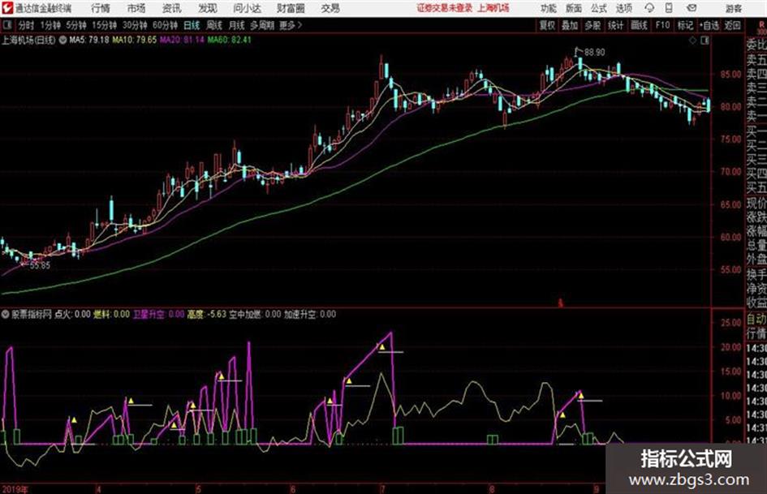Viewport: 767px width, 494px height.
Task: Open the 功能 menu
Action: coord(549,8)
